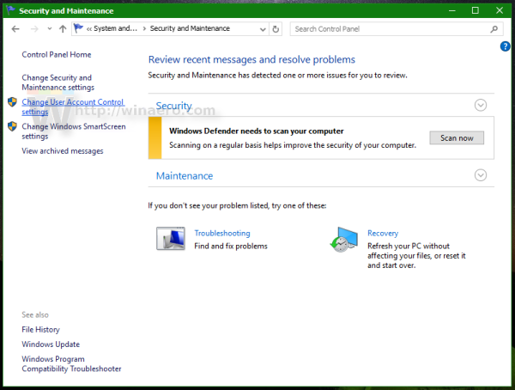Click the Recovery monitor clock icon
This screenshot has width=515, height=390.
click(343, 240)
